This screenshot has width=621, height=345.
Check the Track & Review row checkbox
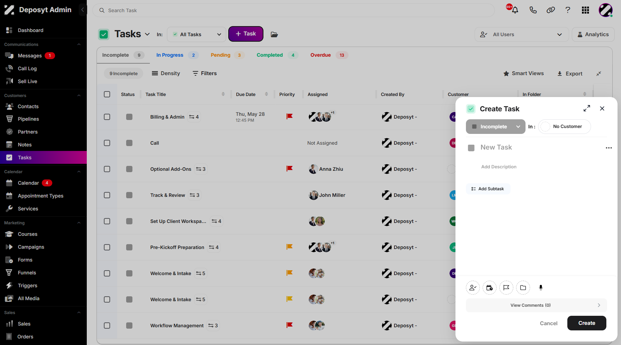(x=107, y=195)
